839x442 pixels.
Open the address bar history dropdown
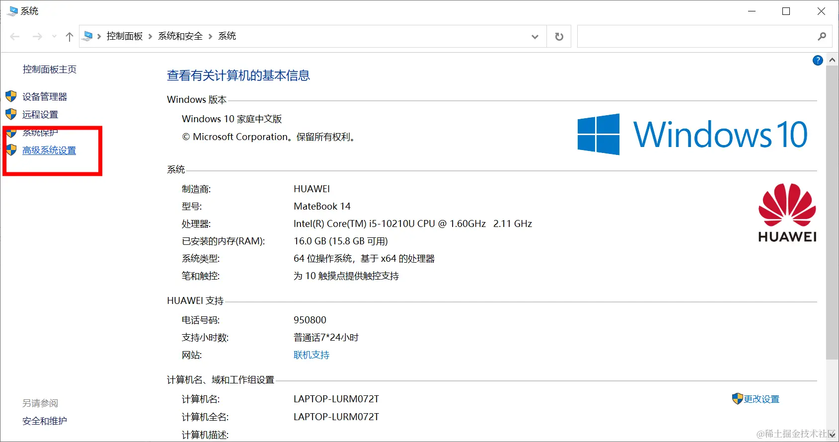click(535, 36)
